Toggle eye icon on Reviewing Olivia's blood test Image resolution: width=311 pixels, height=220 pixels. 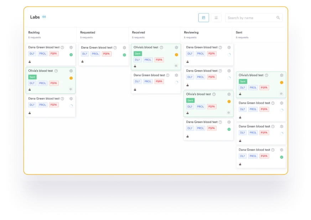(x=228, y=112)
